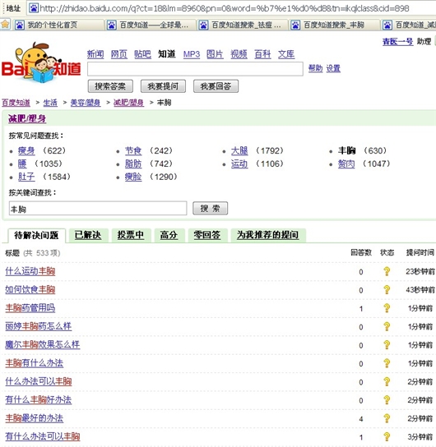Switch to the 投票中 tab
The image size is (436, 447).
(x=131, y=235)
